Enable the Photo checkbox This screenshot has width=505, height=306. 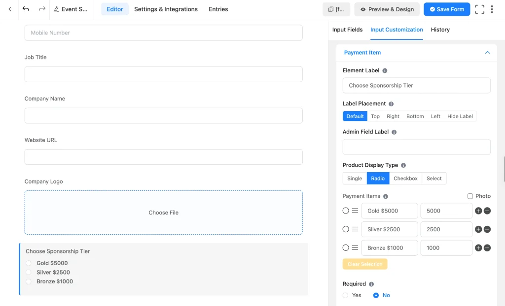(x=470, y=196)
